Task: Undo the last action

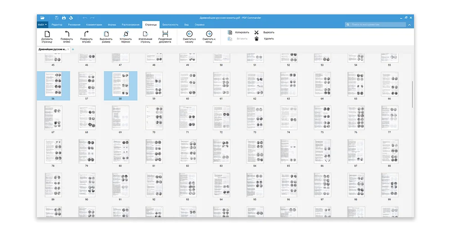Action: [85, 18]
